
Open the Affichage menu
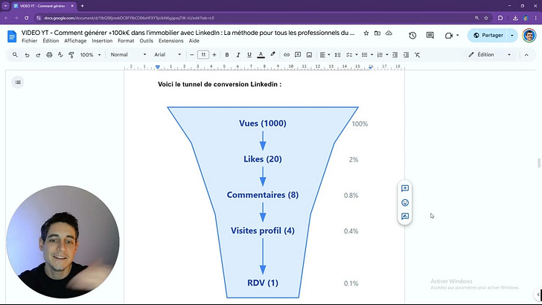tap(75, 41)
